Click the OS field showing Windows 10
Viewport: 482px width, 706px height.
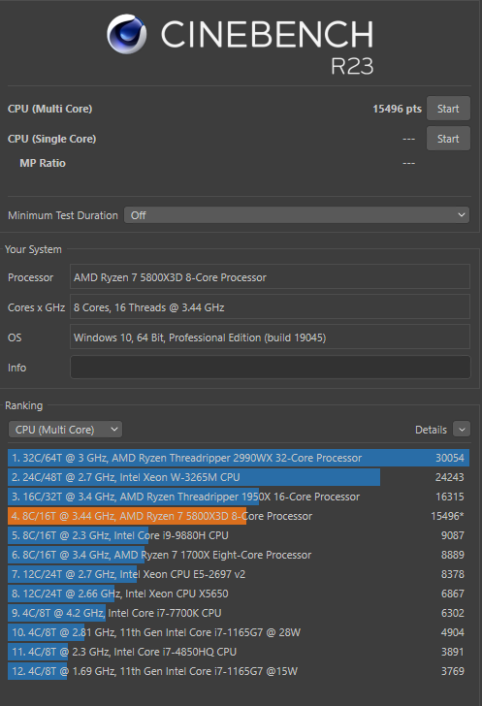[270, 337]
